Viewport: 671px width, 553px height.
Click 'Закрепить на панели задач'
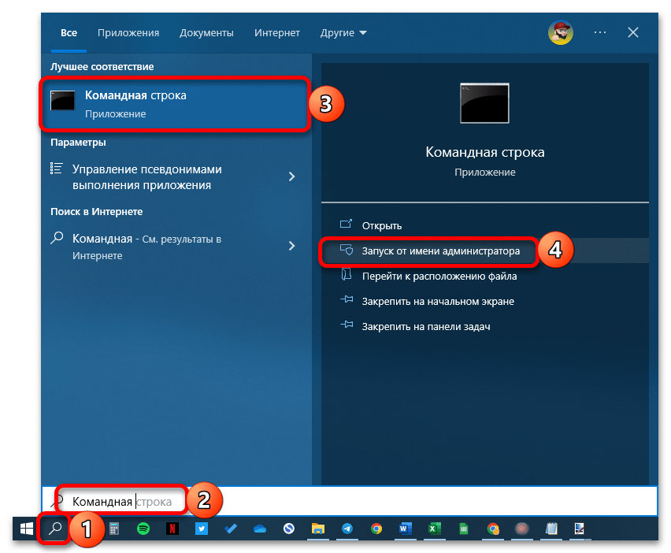[x=425, y=326]
